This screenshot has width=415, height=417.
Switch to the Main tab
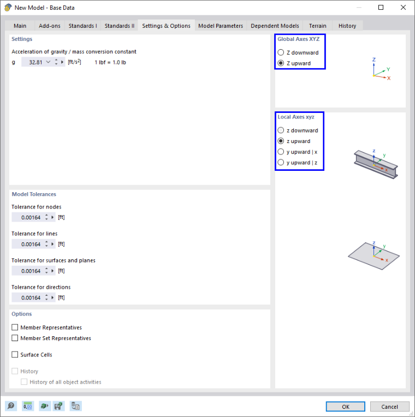(20, 26)
